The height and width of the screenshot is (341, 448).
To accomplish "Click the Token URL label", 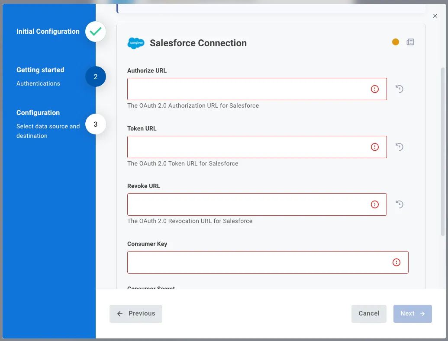I will (142, 128).
